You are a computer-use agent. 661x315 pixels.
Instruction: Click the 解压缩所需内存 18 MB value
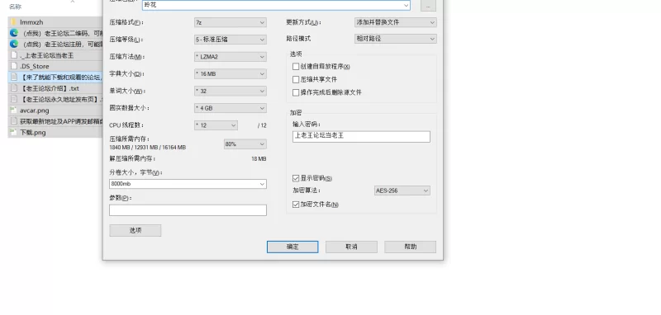(x=259, y=159)
